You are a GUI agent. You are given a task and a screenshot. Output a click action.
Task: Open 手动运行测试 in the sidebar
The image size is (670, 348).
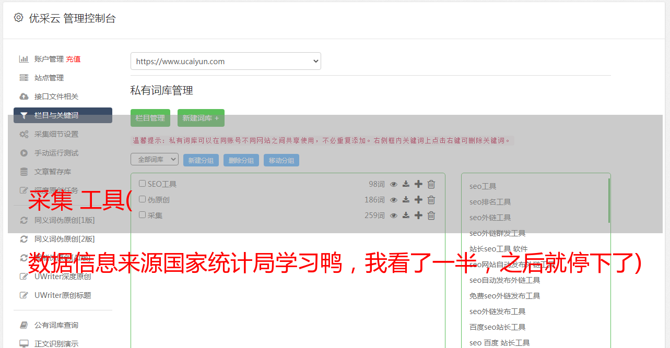tap(56, 153)
